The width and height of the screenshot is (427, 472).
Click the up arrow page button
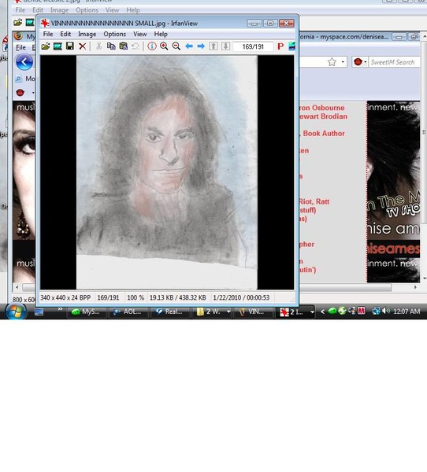tap(213, 46)
